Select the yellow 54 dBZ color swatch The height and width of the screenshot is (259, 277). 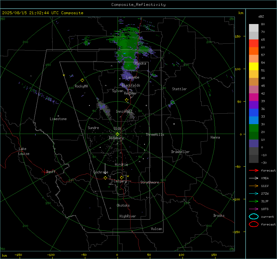tap(254, 66)
